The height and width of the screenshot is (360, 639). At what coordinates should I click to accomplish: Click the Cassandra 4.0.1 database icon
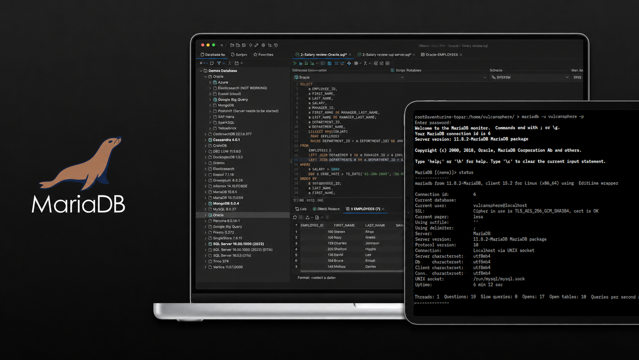point(210,140)
